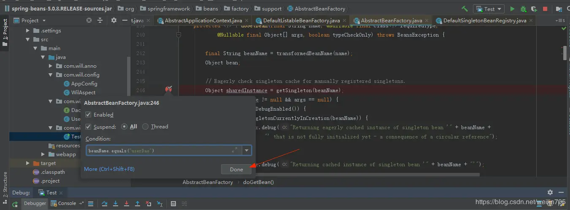Viewport: 570px width, 210px height.
Task: Open the Debugger tab
Action: point(35,203)
